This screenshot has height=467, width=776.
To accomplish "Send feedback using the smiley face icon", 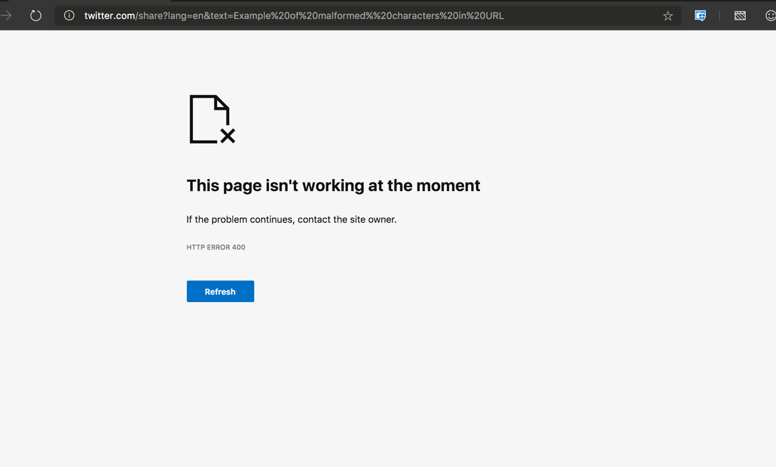I will tap(770, 15).
